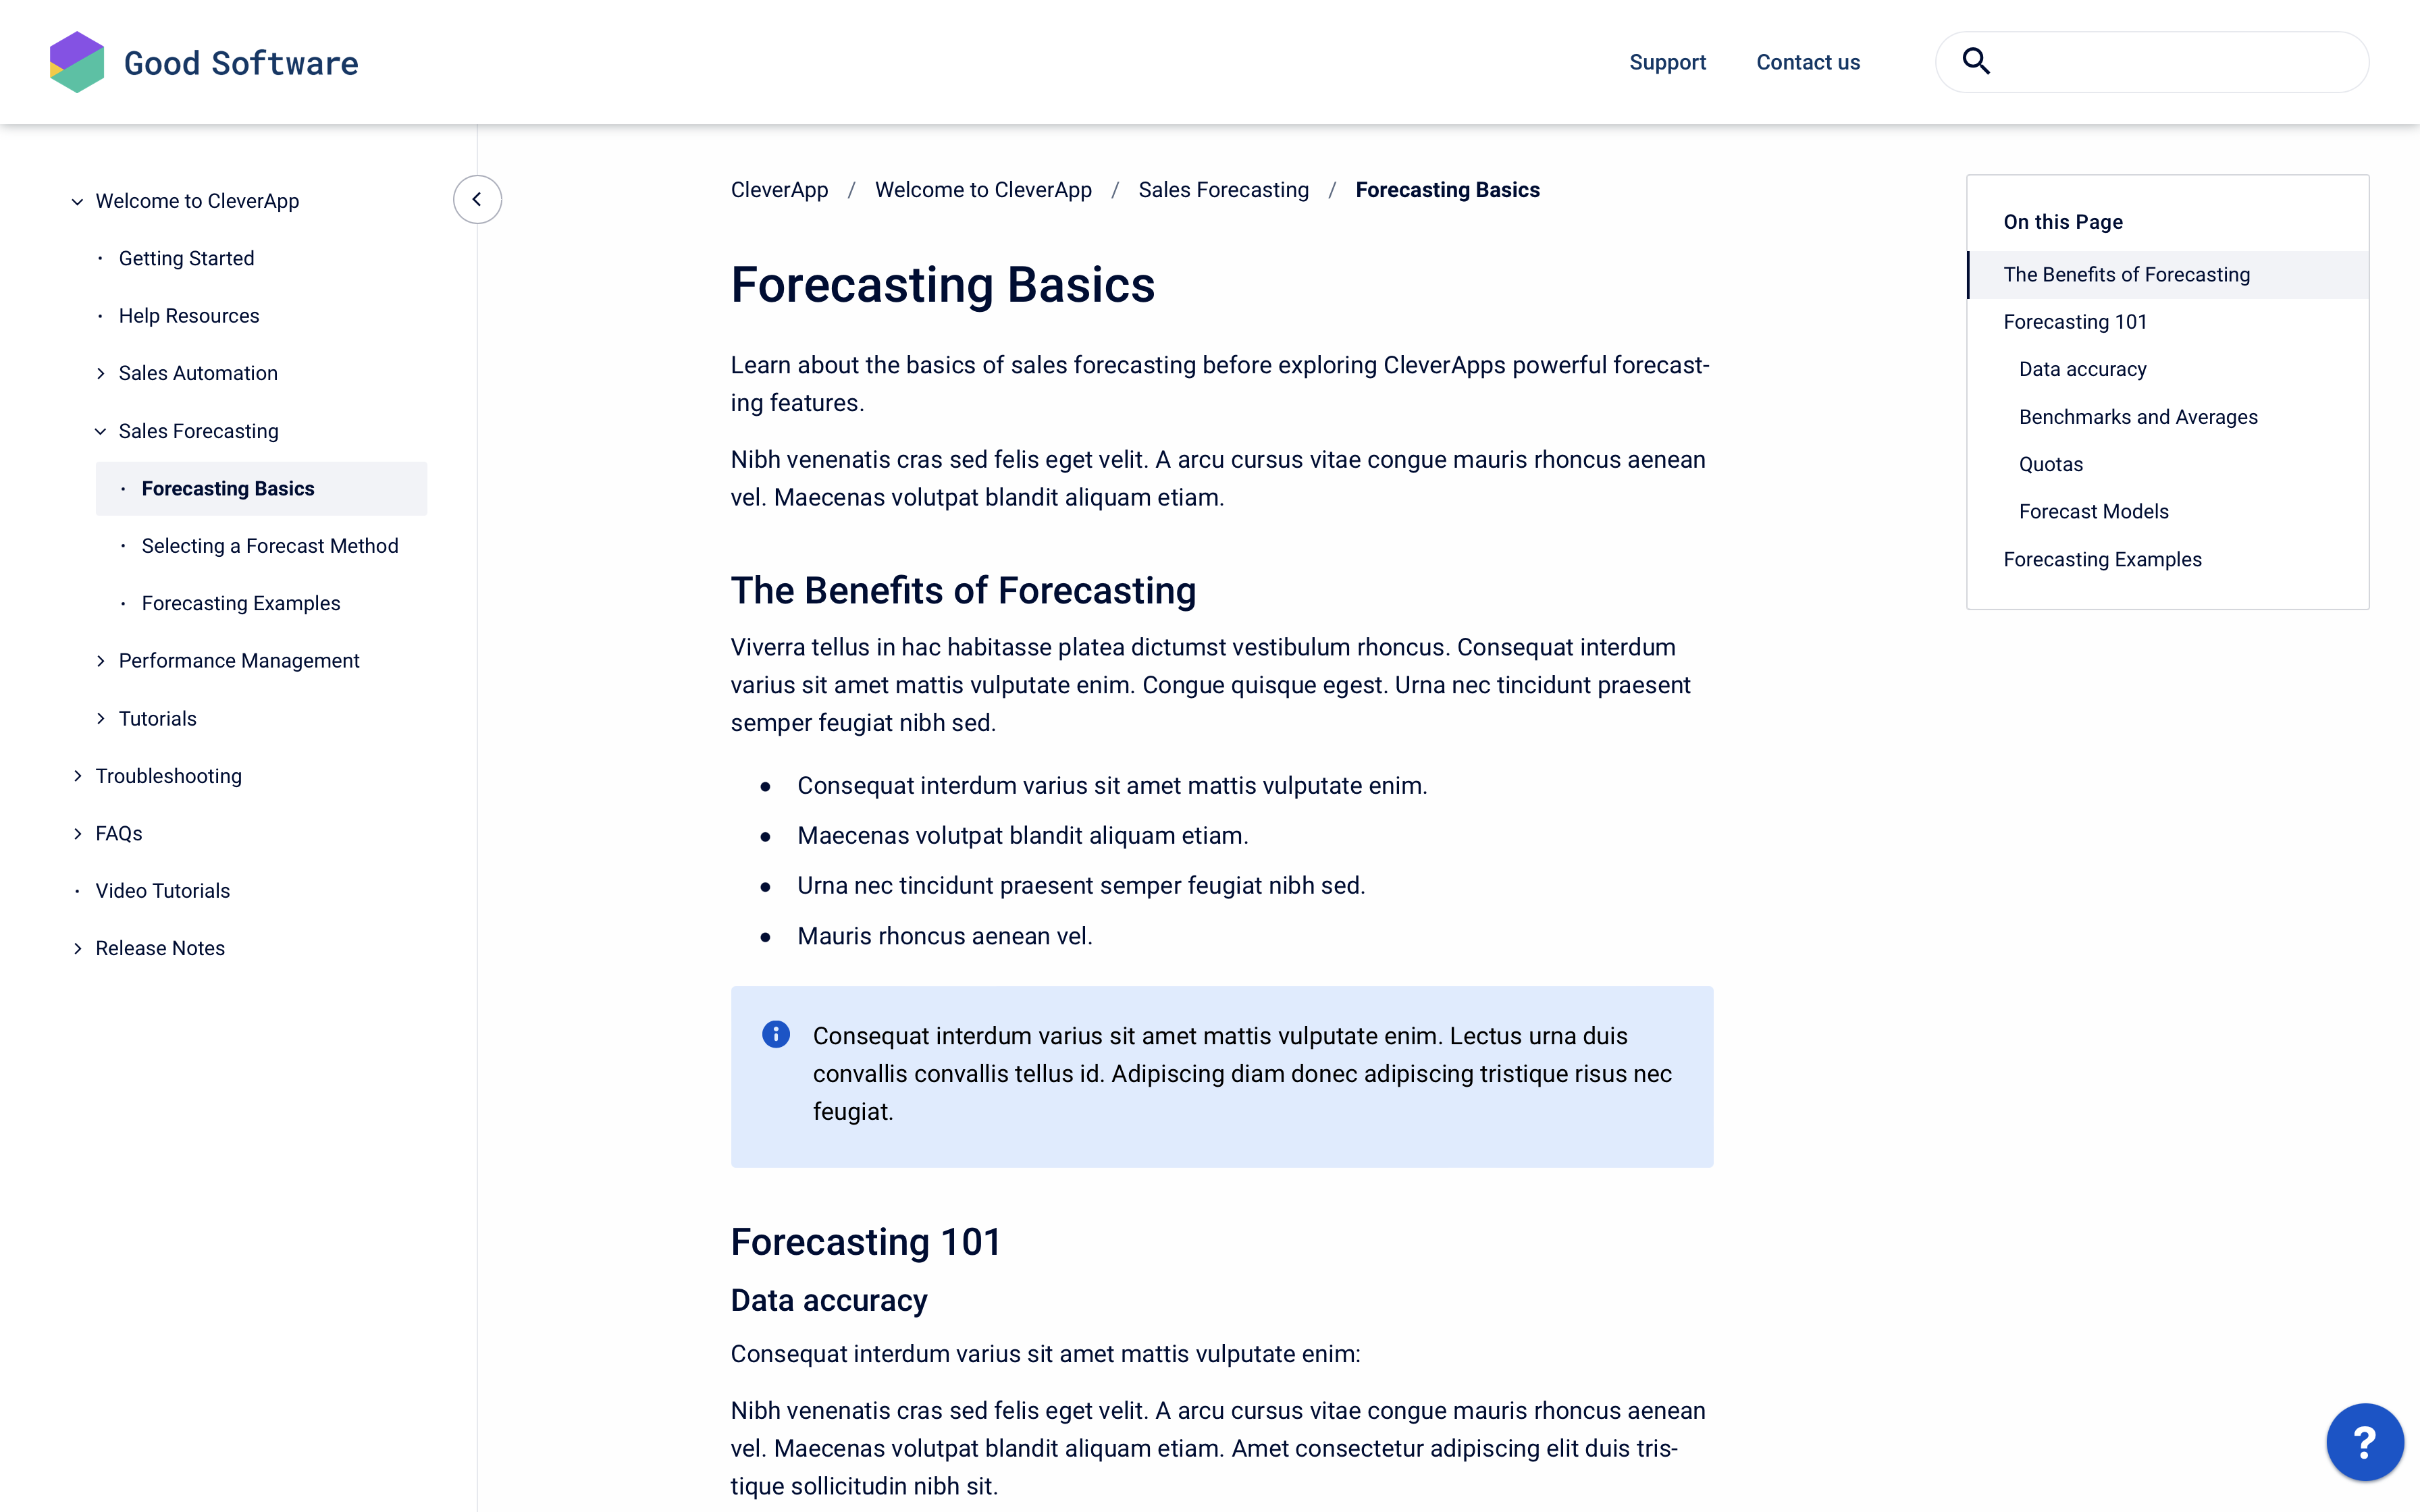Open the Support menu link

click(1667, 62)
